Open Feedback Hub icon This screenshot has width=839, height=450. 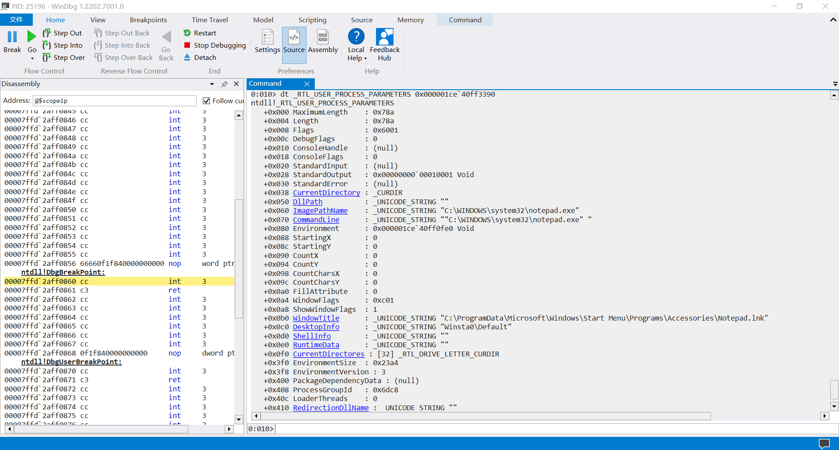pyautogui.click(x=385, y=37)
